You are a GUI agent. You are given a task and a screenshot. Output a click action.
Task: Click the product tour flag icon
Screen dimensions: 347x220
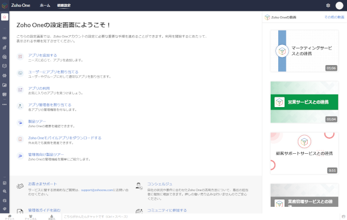point(20,123)
